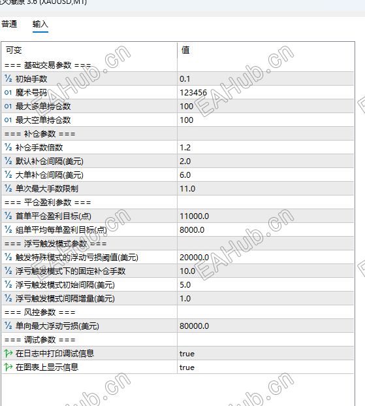Select the 单向最大浮动亏损(美元) parameter name
The width and height of the screenshot is (365, 406).
click(57, 326)
